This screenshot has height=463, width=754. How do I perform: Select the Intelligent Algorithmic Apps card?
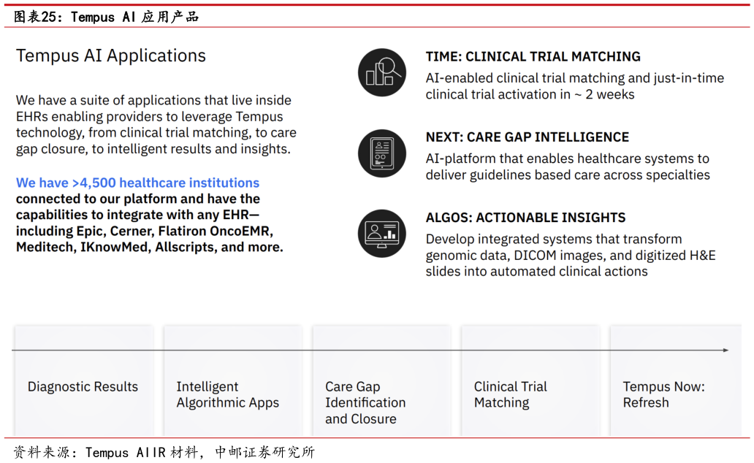233,380
